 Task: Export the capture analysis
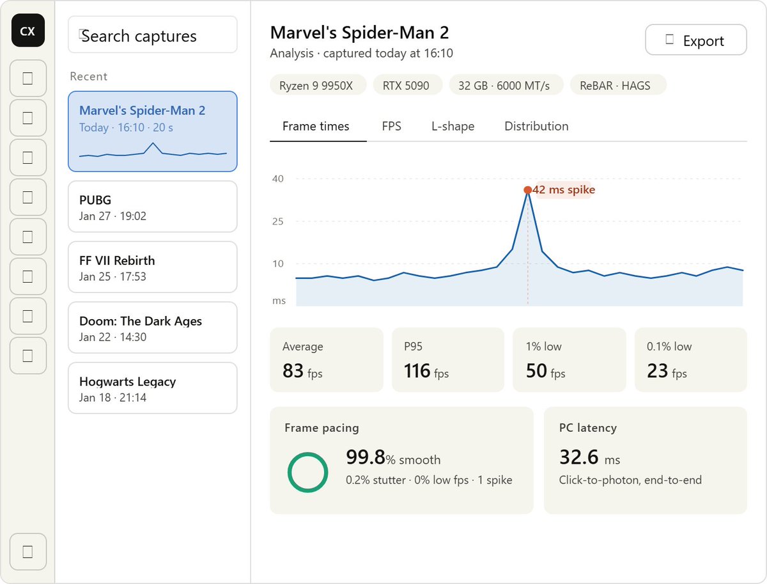696,40
